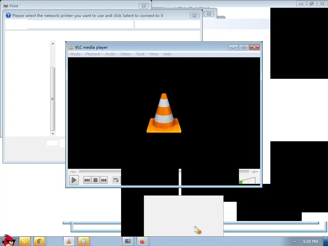
Task: Launch Firefox from the taskbar
Action: (x=143, y=242)
